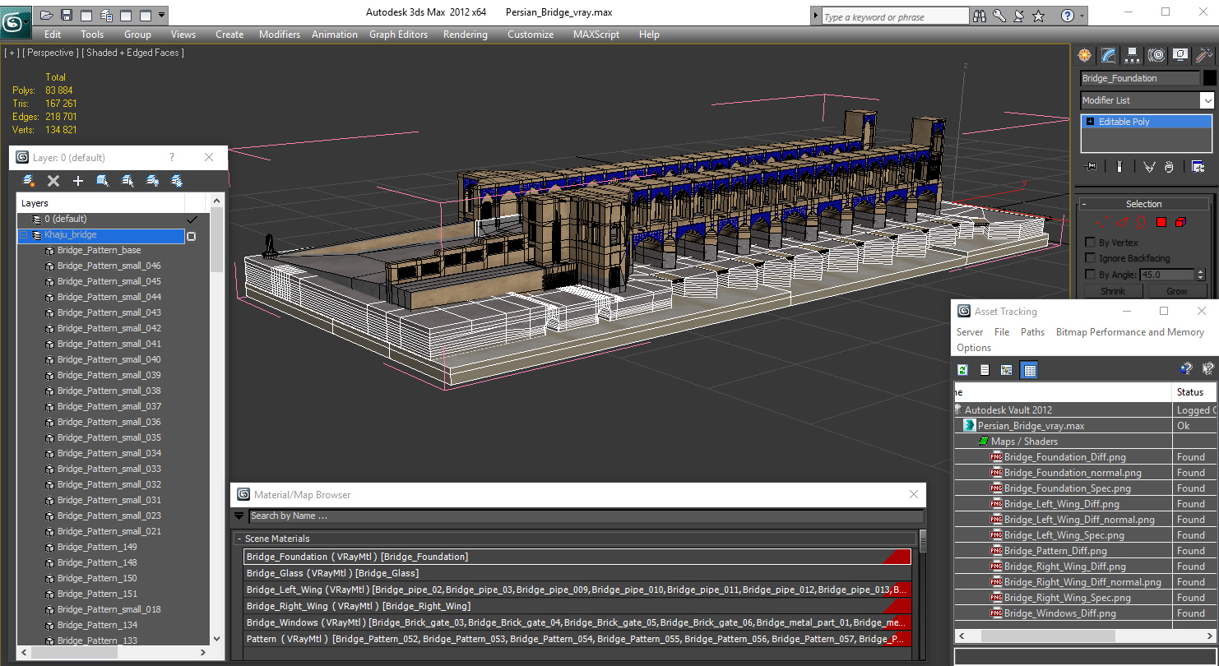This screenshot has width=1219, height=666.
Task: Toggle the box next to Khaju_bridge layer
Action: pyautogui.click(x=192, y=236)
